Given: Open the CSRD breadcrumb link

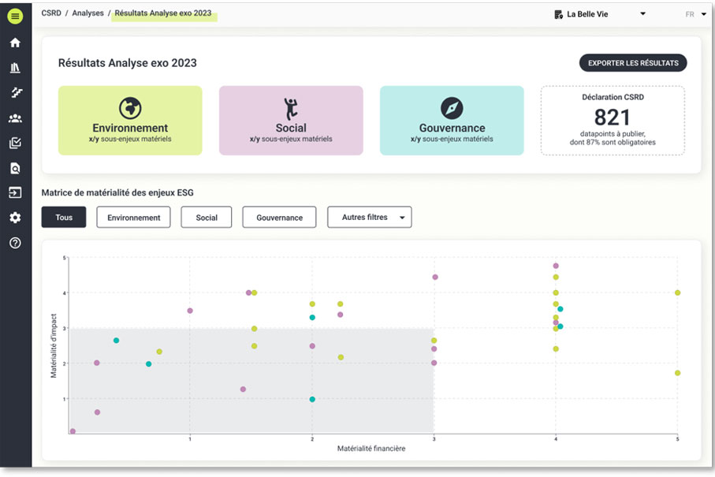Looking at the screenshot, I should point(51,13).
